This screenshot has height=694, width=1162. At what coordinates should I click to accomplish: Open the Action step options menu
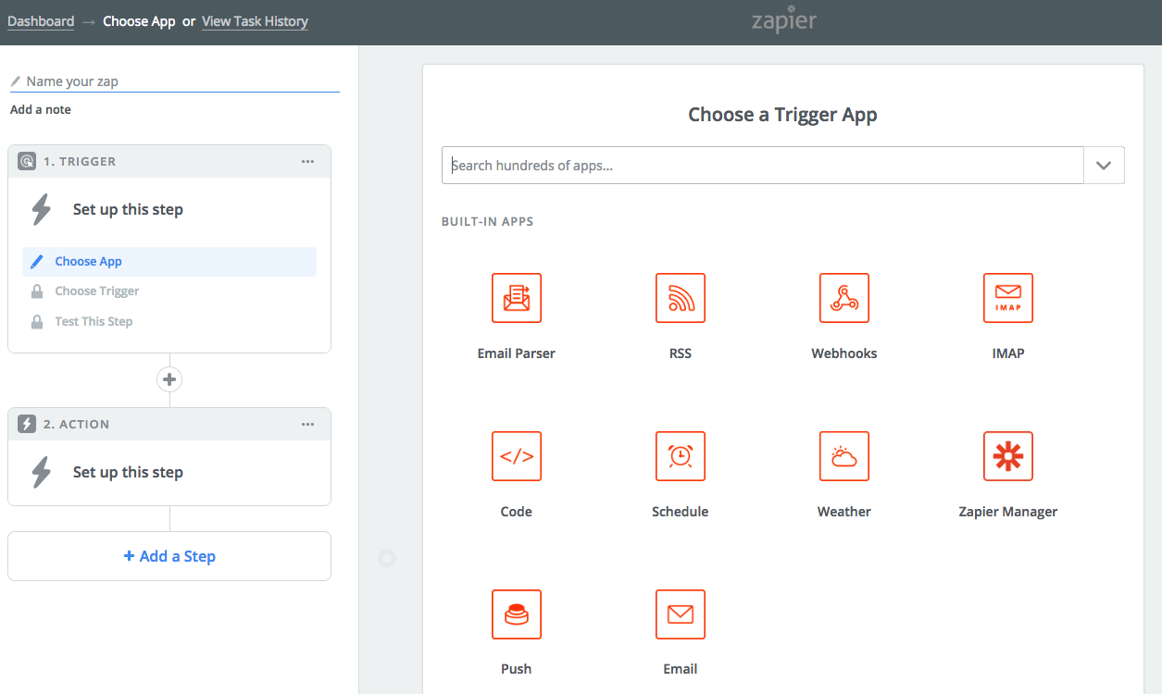click(308, 424)
